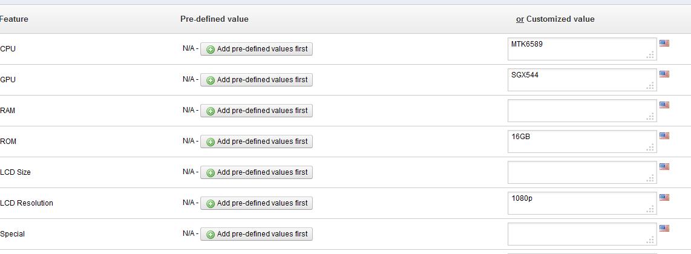Add pre-defined values for RAM feature
The height and width of the screenshot is (254, 691).
click(257, 111)
